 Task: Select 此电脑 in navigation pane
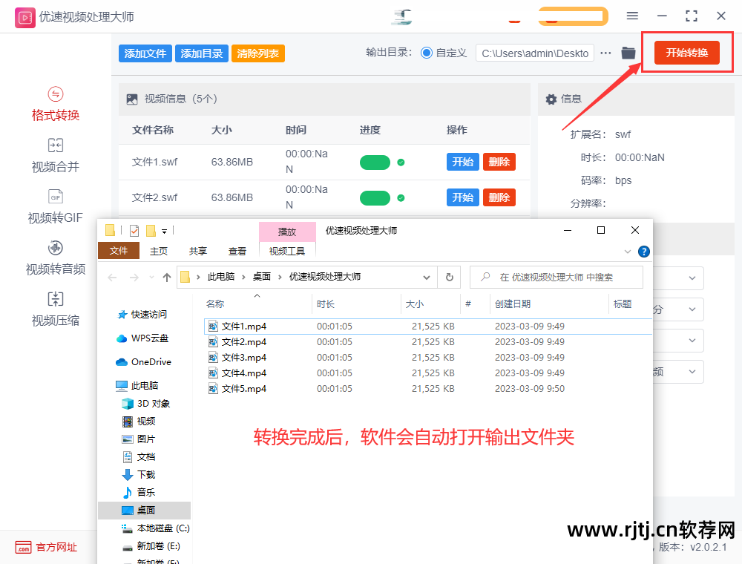click(137, 386)
